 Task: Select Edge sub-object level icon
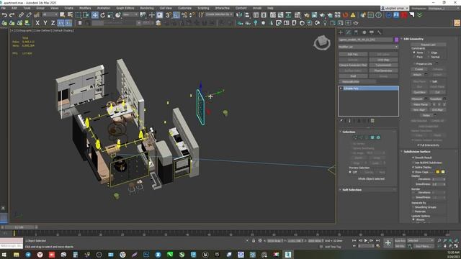pyautogui.click(x=361, y=137)
